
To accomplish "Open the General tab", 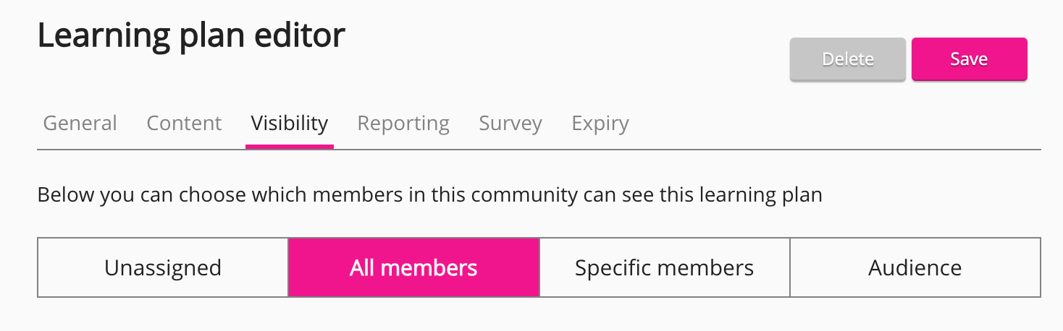I will 80,124.
